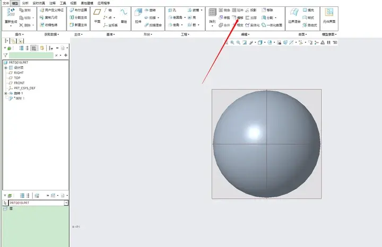Click the 实体化 (Solidify) tool
This screenshot has height=247, width=382.
253,25
